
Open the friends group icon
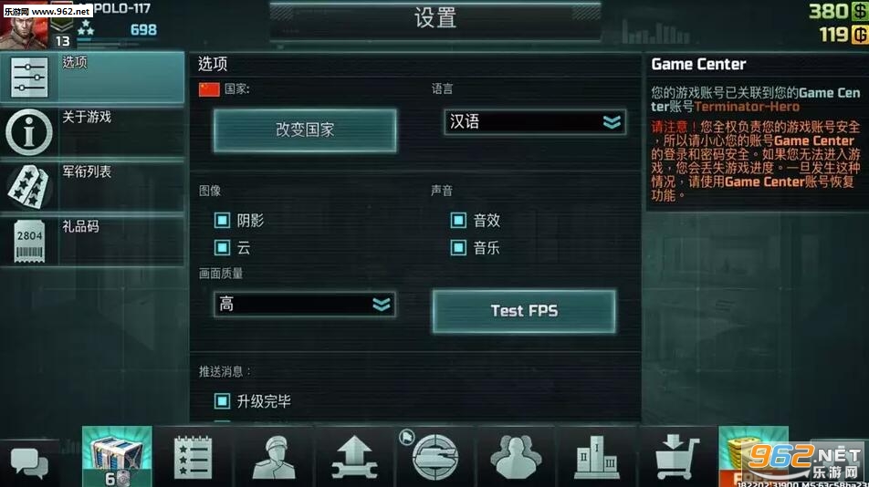pos(516,457)
